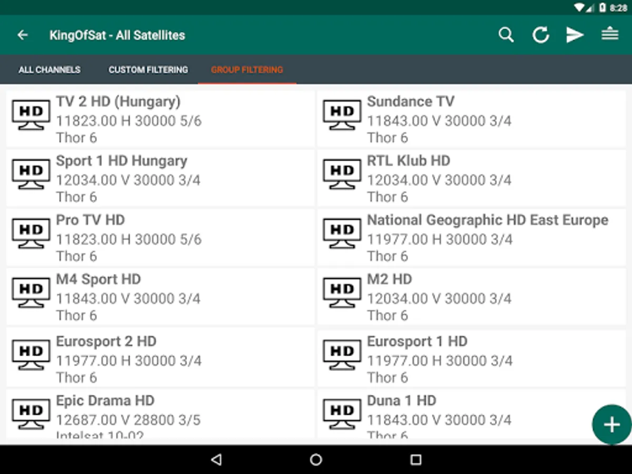Tap the battery status bar icon
632x474 pixels.
[x=603, y=7]
